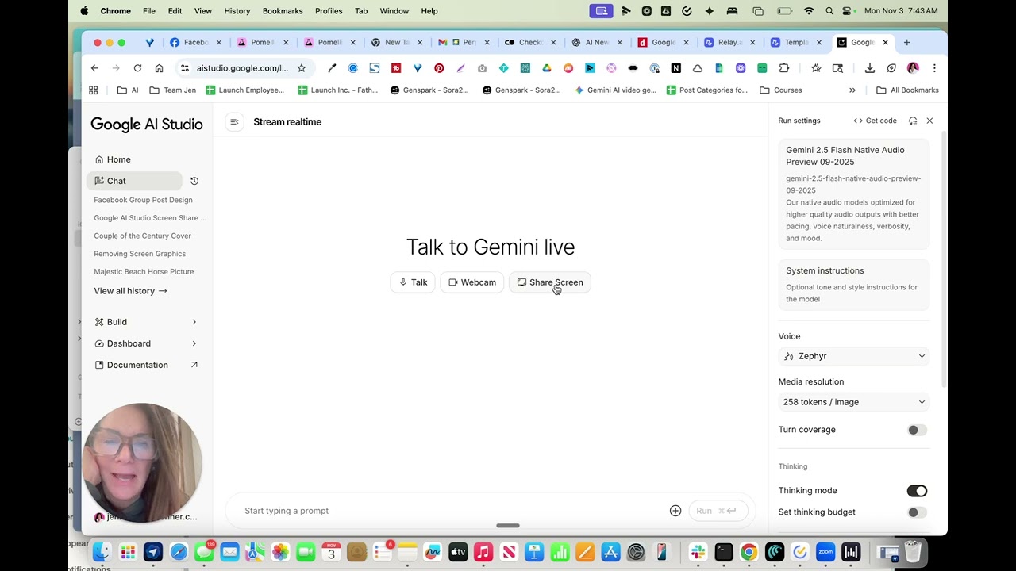Open the Team Jen bookmarks folder
This screenshot has width=1016, height=571.
pyautogui.click(x=173, y=90)
